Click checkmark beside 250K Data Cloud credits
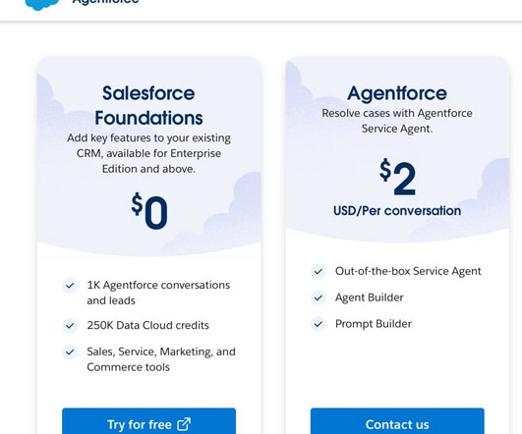 (x=70, y=325)
